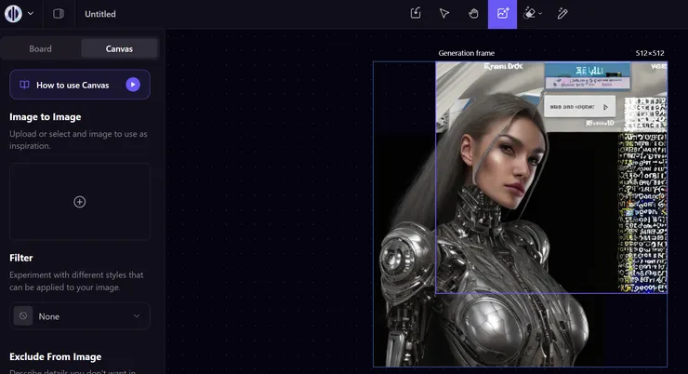This screenshot has height=374, width=688.
Task: Click the Filter section heading
Action: click(x=21, y=258)
